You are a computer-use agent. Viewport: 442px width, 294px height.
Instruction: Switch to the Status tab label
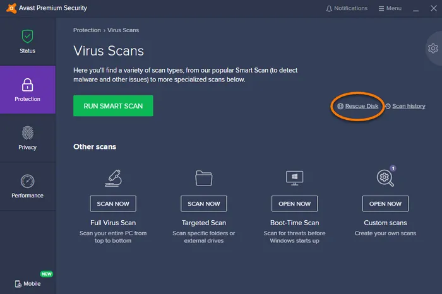27,51
